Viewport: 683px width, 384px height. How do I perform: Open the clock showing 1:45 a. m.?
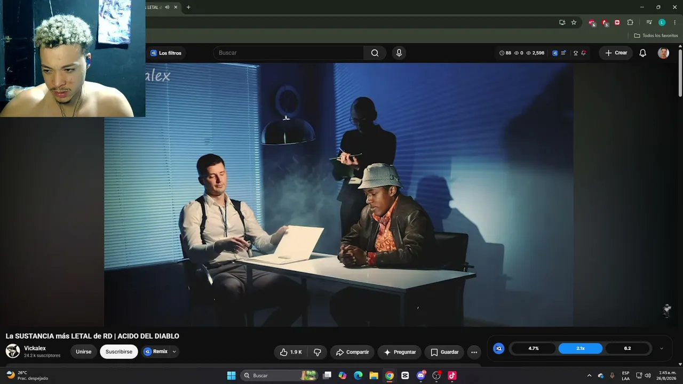coord(667,375)
